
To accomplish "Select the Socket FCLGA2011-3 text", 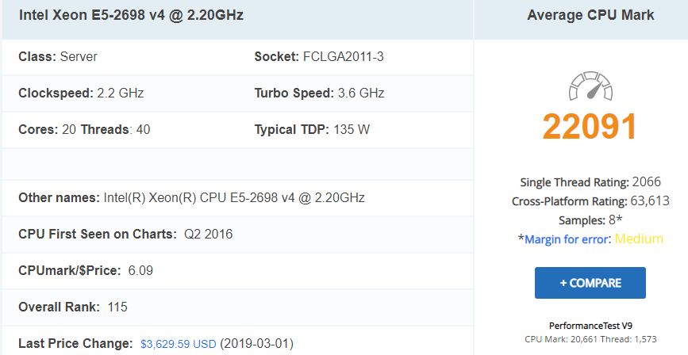I will [319, 57].
